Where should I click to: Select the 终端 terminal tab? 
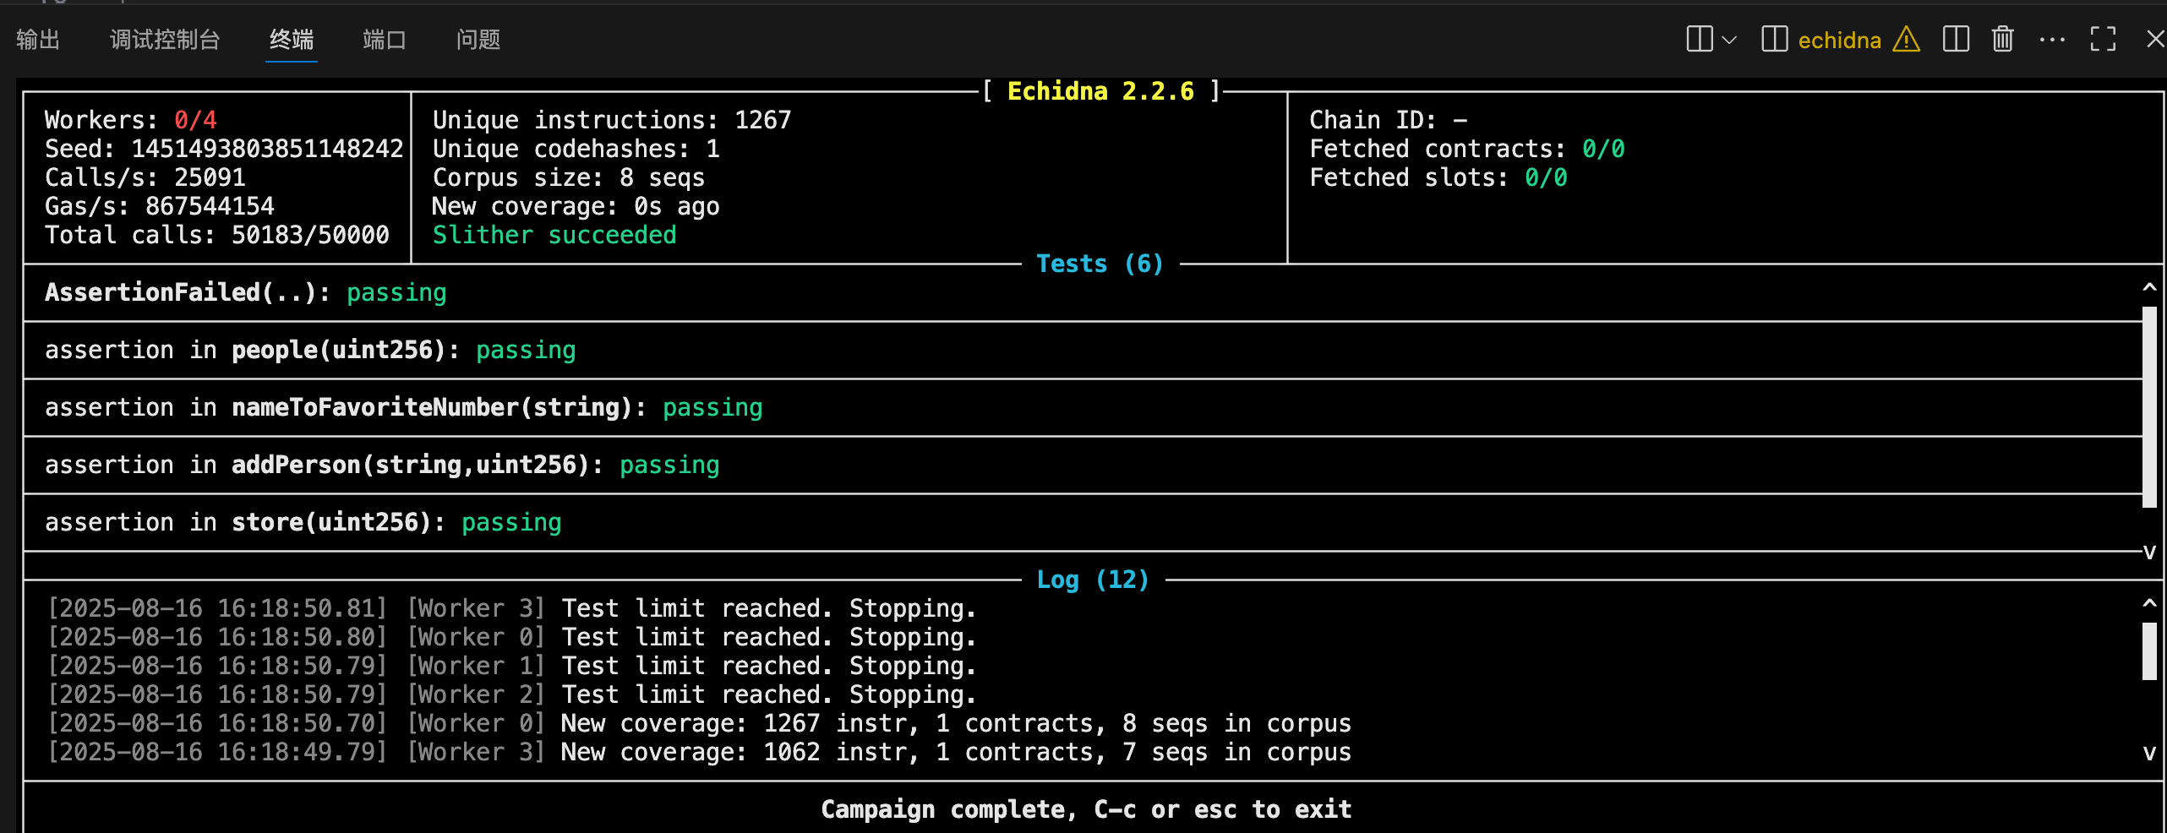coord(292,40)
